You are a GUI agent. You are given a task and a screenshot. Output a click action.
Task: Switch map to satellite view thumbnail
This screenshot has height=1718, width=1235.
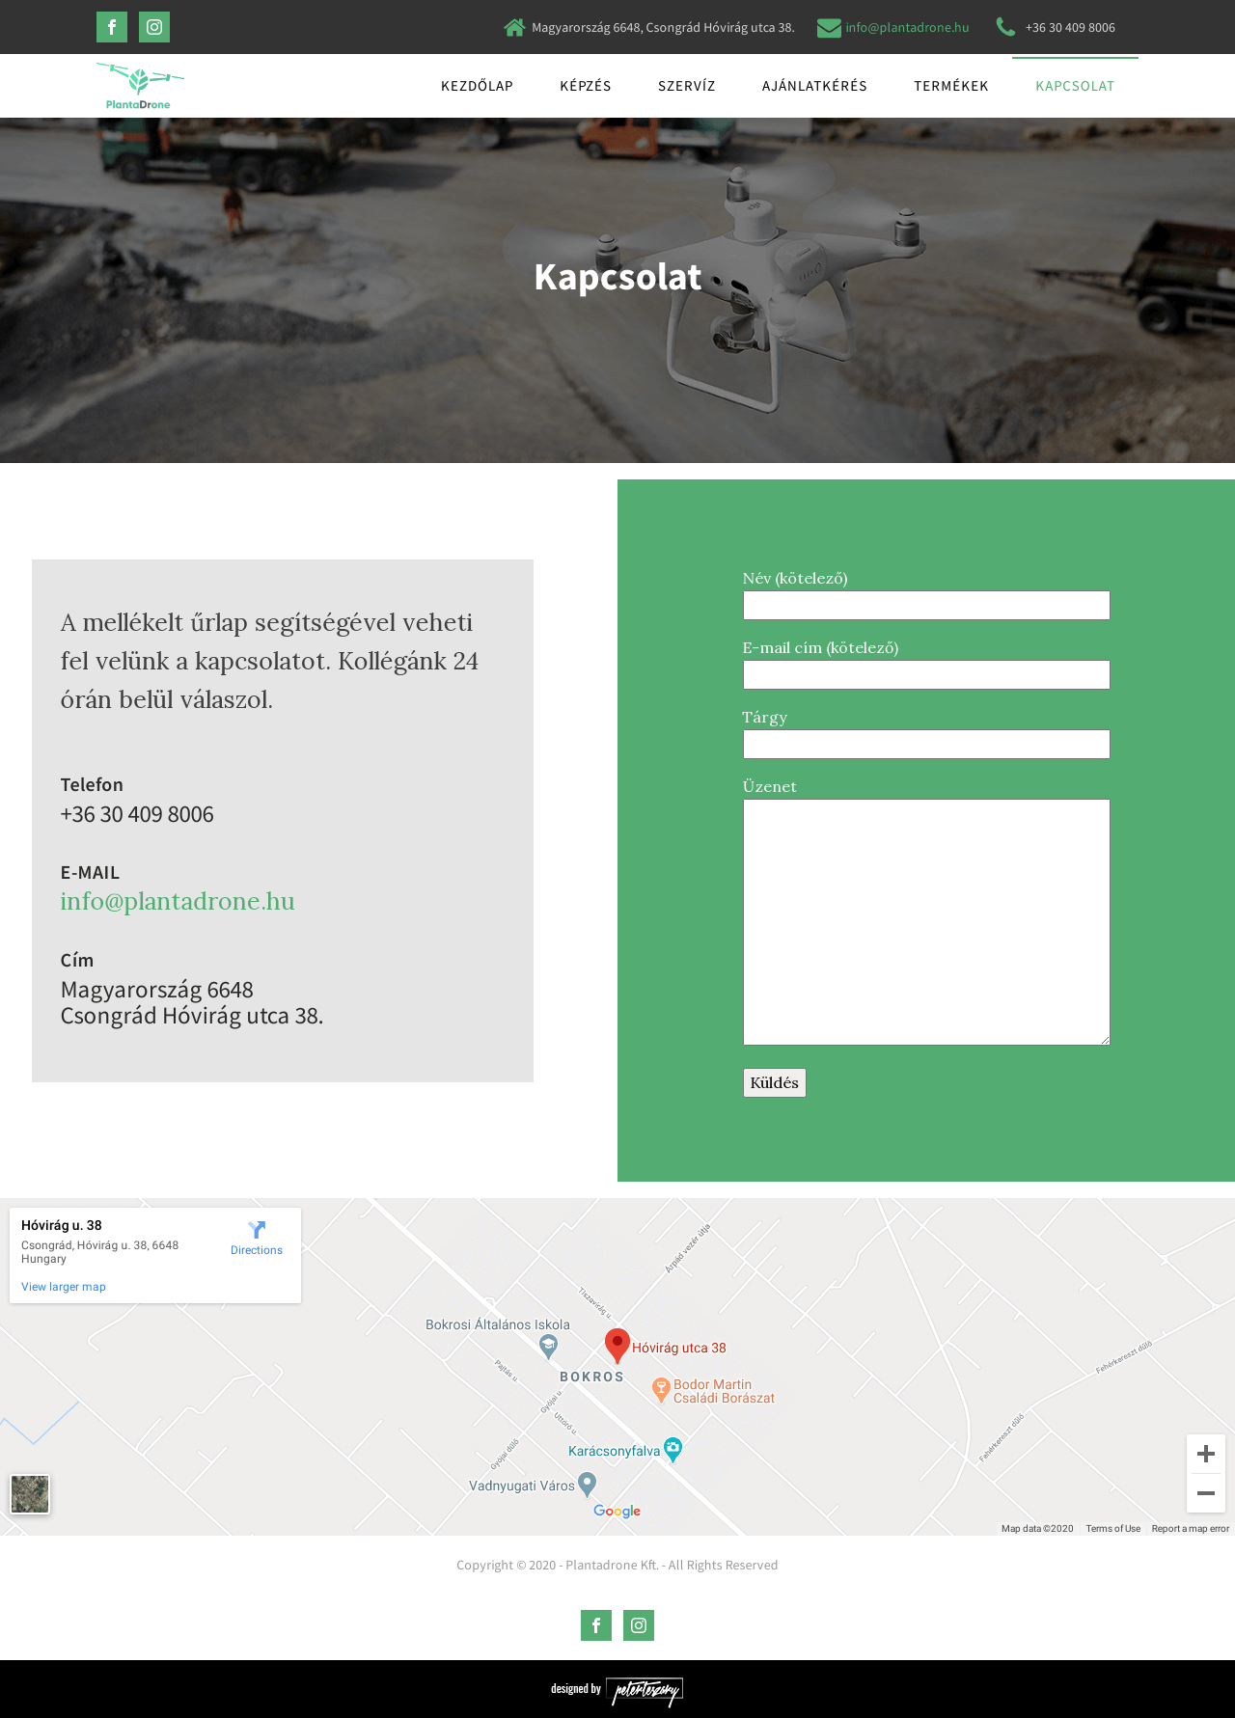30,1494
